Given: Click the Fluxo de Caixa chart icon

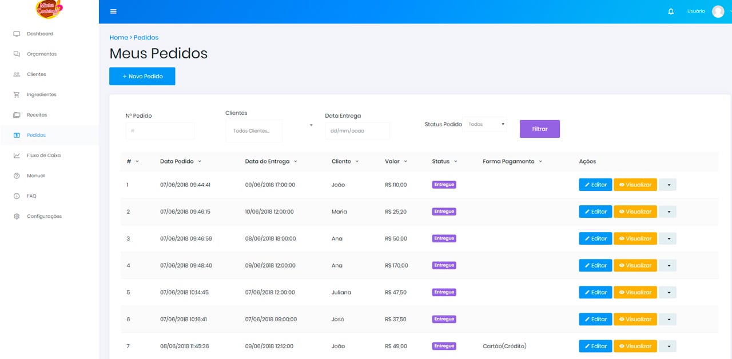Looking at the screenshot, I should point(17,155).
